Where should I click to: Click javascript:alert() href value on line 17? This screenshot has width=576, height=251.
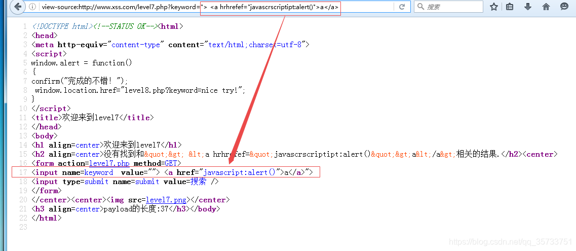(x=240, y=172)
